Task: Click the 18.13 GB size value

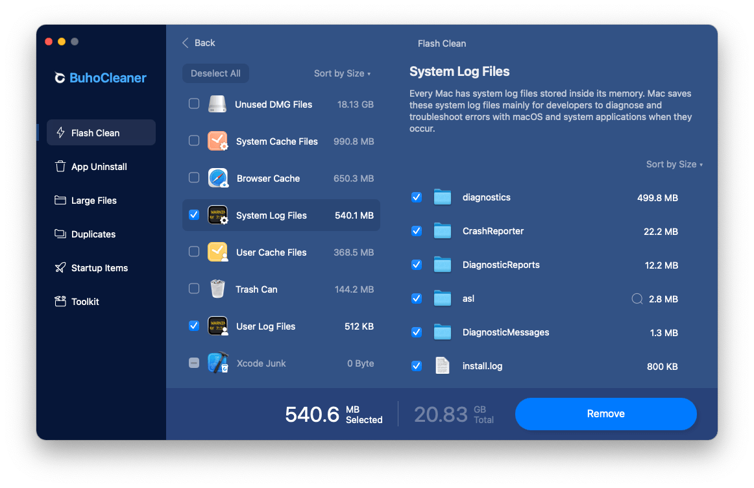Action: pos(356,104)
